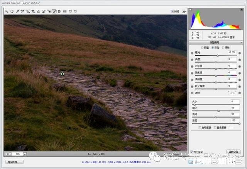
Task: Enable the 自动蒙版 auto mask checkbox
Action: [x=200, y=127]
